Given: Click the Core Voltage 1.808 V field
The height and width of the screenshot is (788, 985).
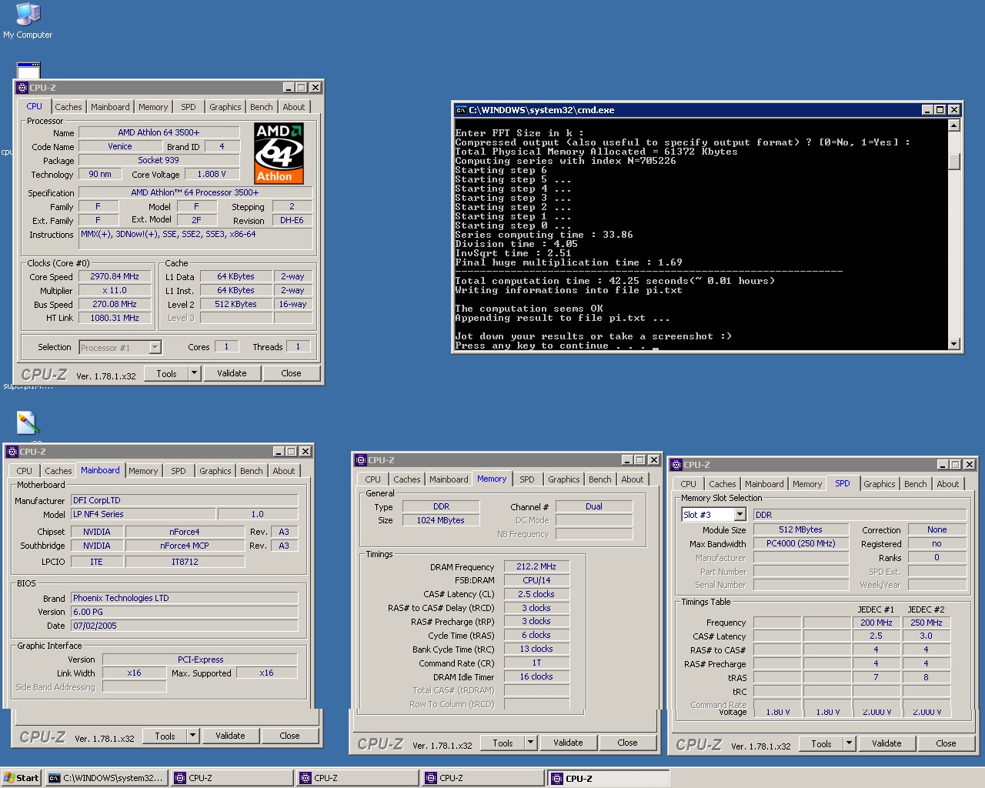Looking at the screenshot, I should 212,174.
